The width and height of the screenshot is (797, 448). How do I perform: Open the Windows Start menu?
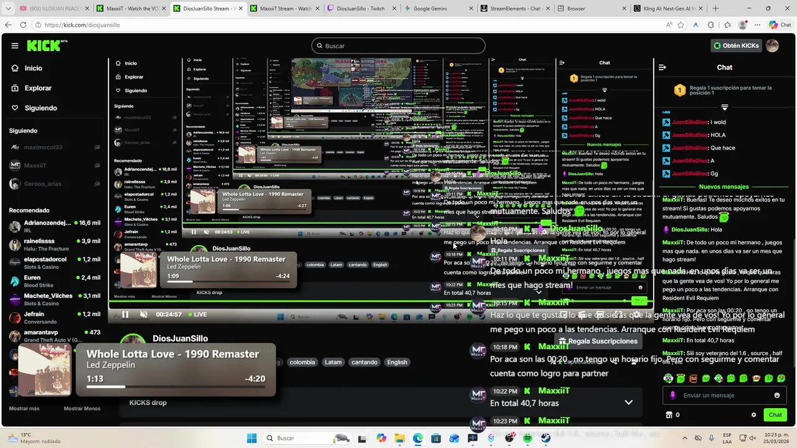coord(252,438)
